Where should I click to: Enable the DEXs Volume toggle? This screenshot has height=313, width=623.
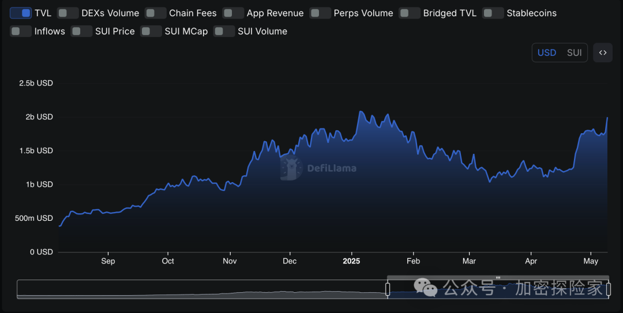68,13
